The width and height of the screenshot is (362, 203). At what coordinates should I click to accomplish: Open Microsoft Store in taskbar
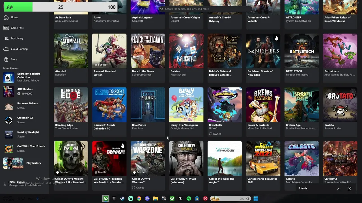pyautogui.click(x=197, y=198)
